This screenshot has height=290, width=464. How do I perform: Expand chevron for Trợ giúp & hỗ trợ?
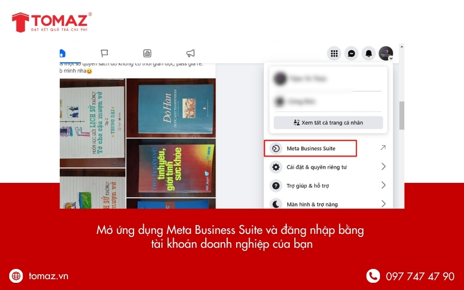coord(384,185)
